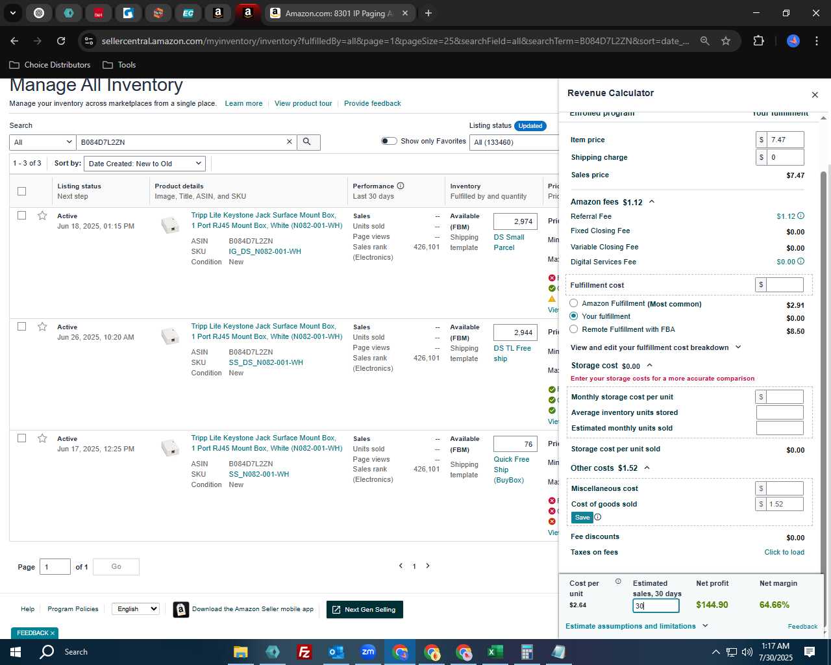Check the box for the SS_N082-001-WH listing
Image resolution: width=831 pixels, height=665 pixels.
point(21,438)
